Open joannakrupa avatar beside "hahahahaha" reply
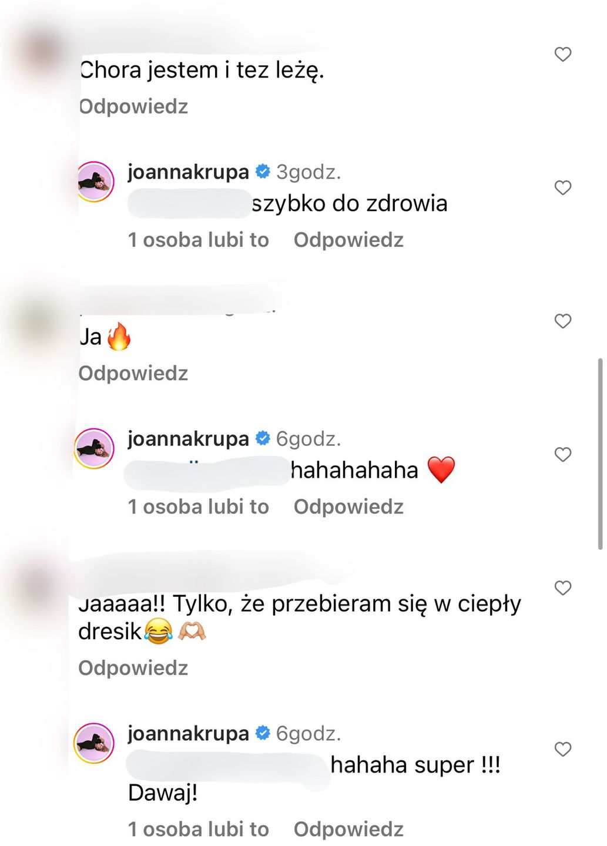Screen dimensions: 607x846 pyautogui.click(x=95, y=448)
